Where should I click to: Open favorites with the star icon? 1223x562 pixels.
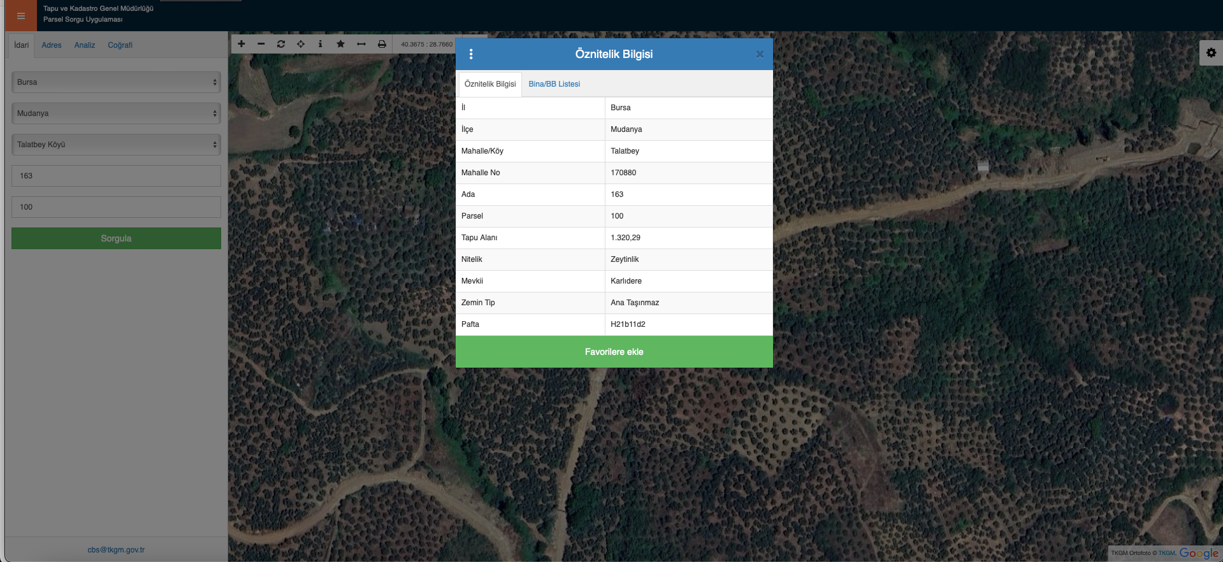click(x=340, y=44)
